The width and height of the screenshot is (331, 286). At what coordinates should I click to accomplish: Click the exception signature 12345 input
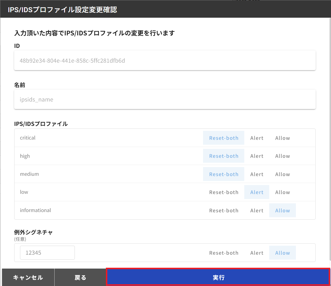pos(47,253)
